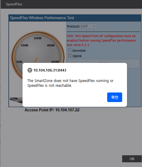The height and width of the screenshot is (167, 142).
Task: Click the 400M gauge label
Action: point(51,45)
